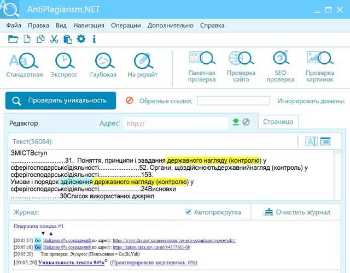This screenshot has width=350, height=273.
Task: Maximize the AntiPlagiarism.NET window
Action: click(328, 10)
